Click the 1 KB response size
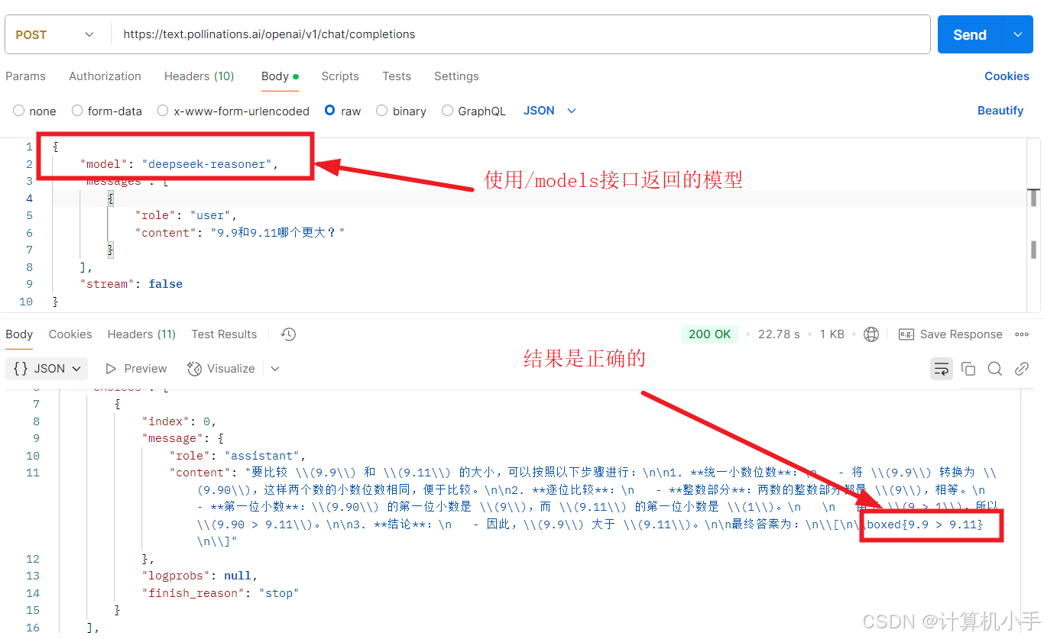 coord(832,334)
